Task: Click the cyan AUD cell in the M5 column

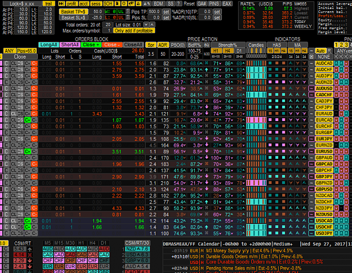Action: pyautogui.click(x=48, y=249)
